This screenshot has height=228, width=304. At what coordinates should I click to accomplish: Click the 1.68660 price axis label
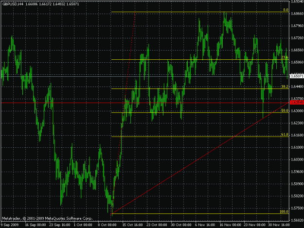(297, 14)
